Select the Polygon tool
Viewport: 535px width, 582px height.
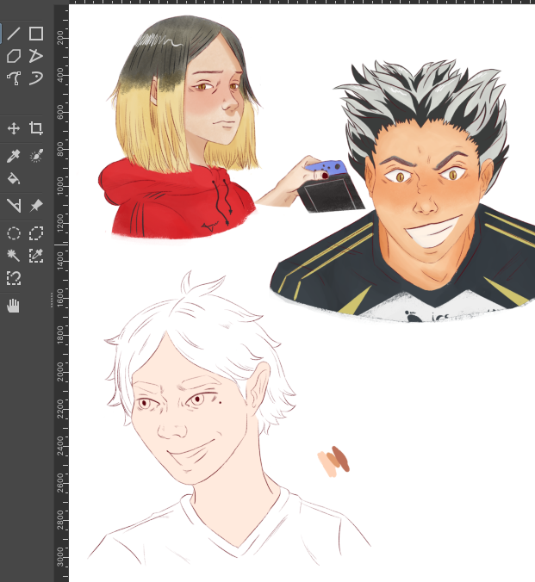click(14, 56)
